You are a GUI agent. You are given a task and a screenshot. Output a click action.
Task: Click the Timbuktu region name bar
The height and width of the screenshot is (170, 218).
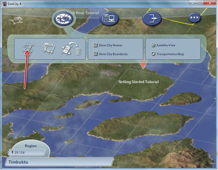coord(59,162)
